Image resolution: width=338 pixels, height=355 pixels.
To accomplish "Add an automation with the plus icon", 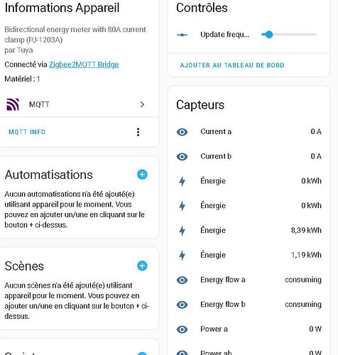I will (142, 175).
